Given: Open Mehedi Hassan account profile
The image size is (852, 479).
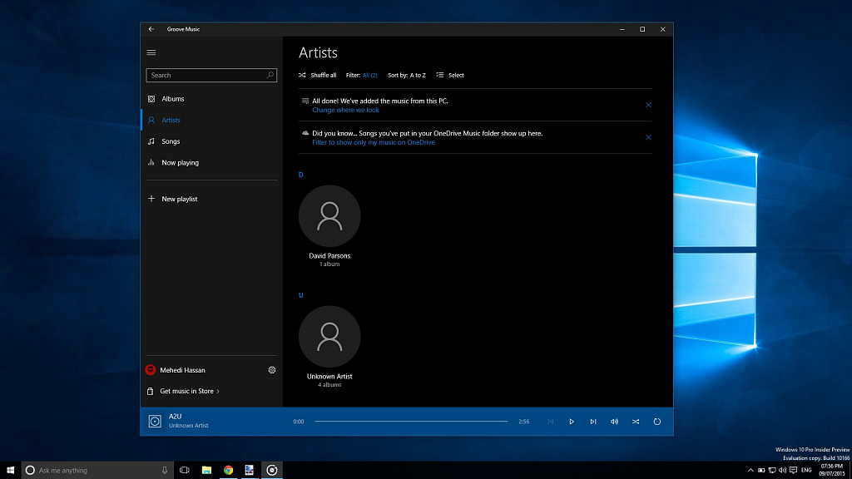Looking at the screenshot, I should [175, 370].
